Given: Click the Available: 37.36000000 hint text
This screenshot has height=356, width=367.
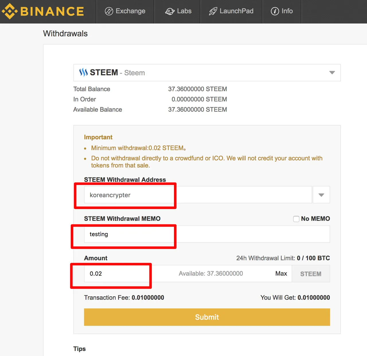Looking at the screenshot, I should 211,274.
